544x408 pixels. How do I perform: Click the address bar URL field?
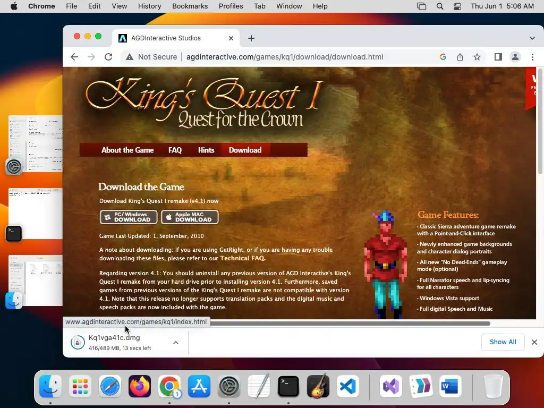point(285,57)
